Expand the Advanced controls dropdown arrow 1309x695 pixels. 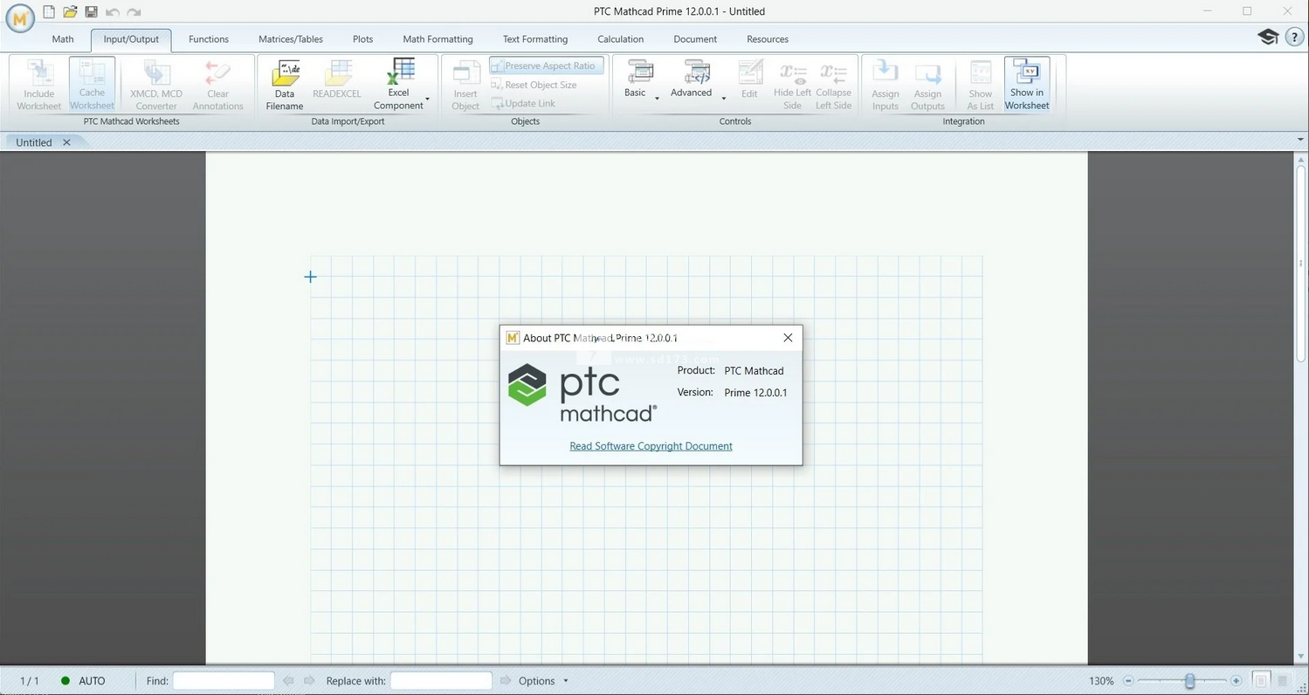[724, 99]
